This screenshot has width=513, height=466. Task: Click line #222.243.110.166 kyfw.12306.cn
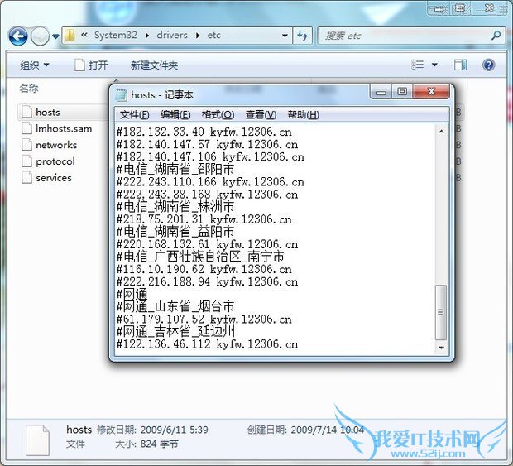tap(210, 181)
